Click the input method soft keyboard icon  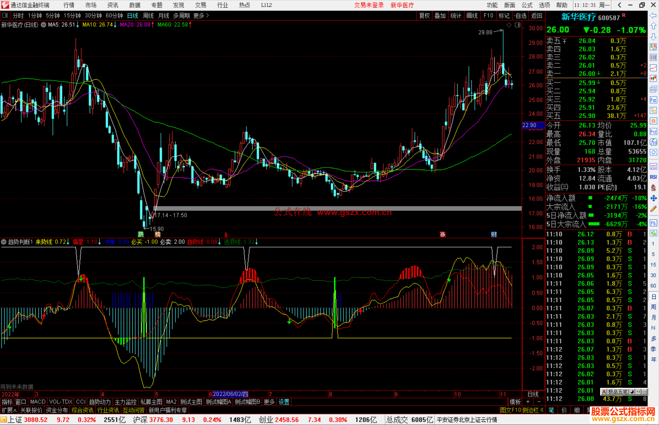tap(644, 392)
